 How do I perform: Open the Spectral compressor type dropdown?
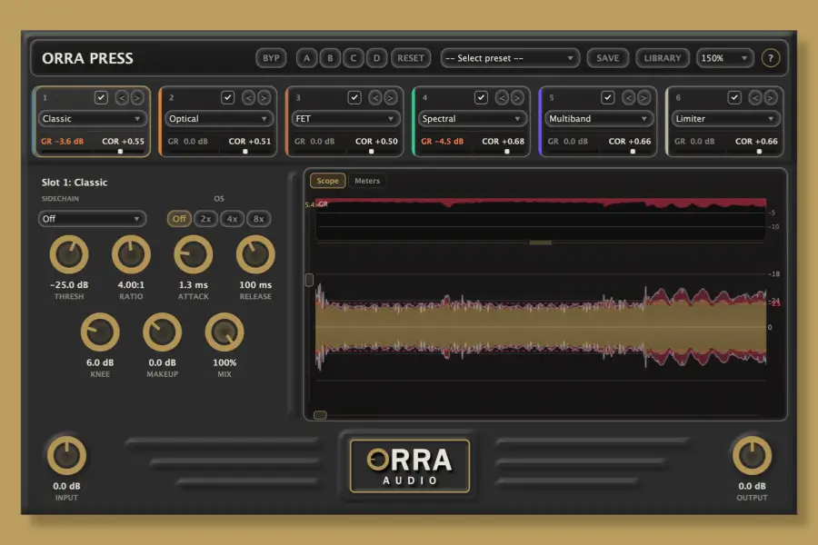coord(472,118)
